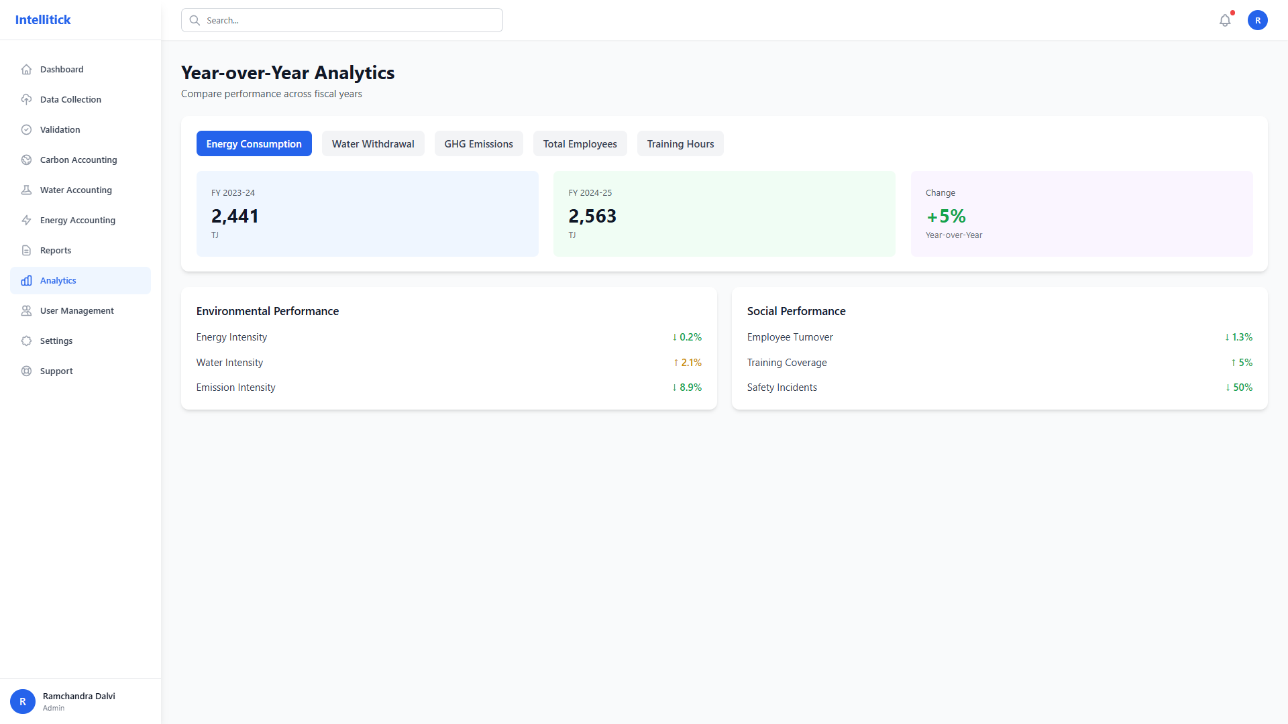Viewport: 1288px width, 724px height.
Task: Switch to the GHG Emissions tab
Action: coord(478,143)
